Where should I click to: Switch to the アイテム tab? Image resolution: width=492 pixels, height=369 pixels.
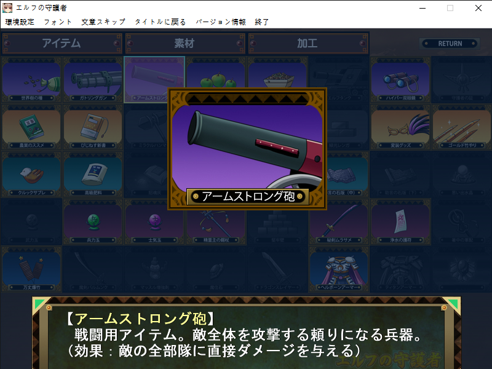click(x=62, y=43)
